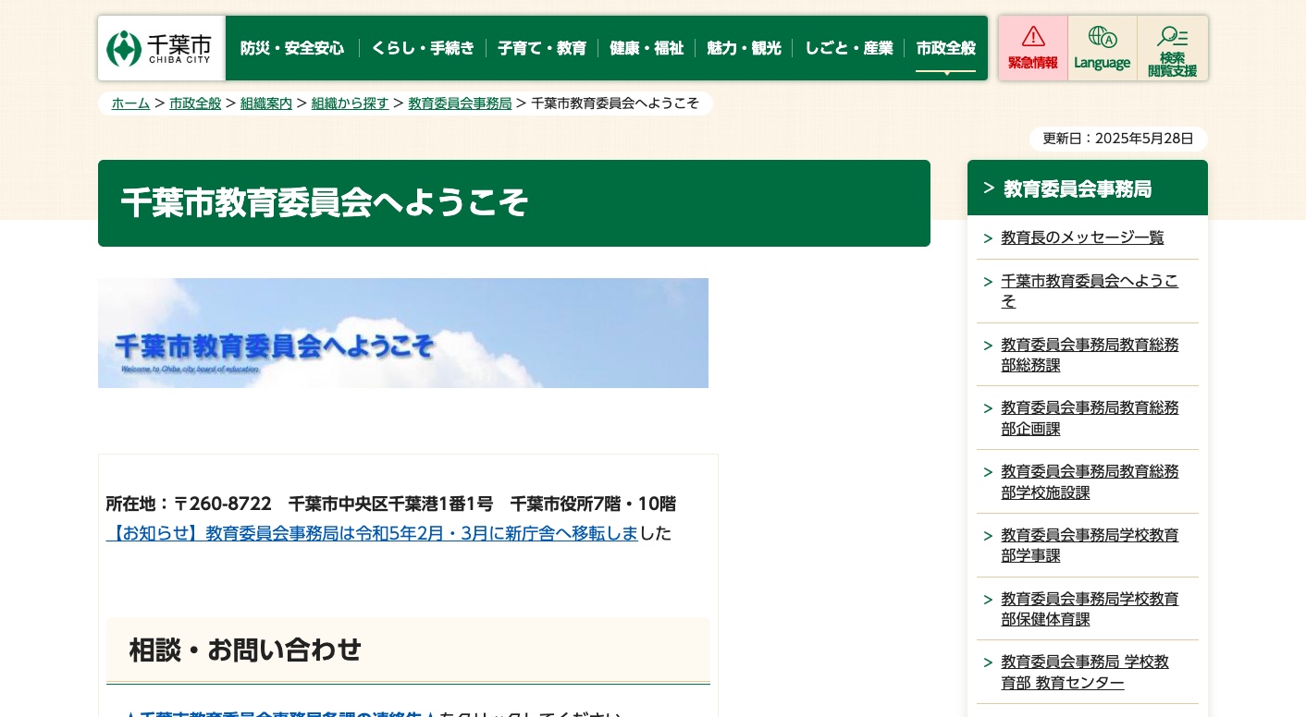This screenshot has height=717, width=1306.
Task: Open the 防災・安全安心 menu
Action: pyautogui.click(x=292, y=48)
